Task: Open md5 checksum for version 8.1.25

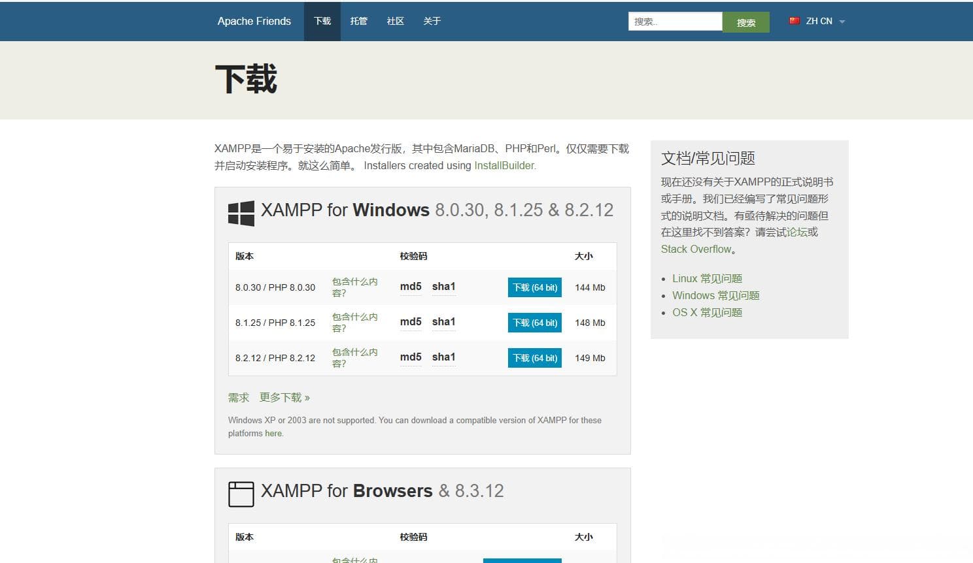Action: coord(411,322)
